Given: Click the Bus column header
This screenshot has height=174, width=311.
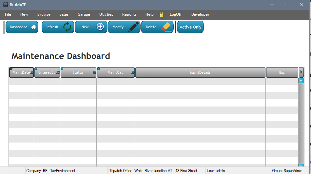Looking at the screenshot, I should [x=282, y=72].
